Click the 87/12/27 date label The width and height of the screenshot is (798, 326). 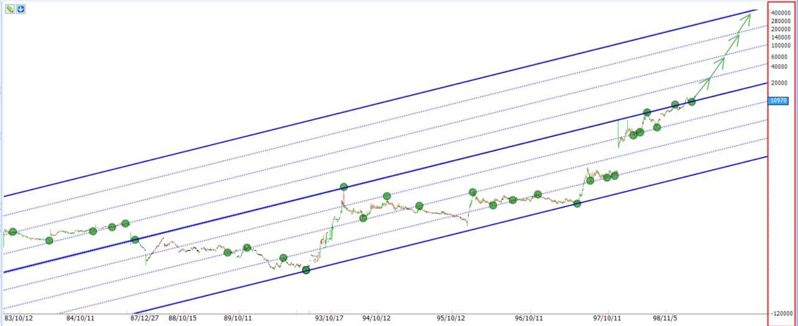coord(144,318)
